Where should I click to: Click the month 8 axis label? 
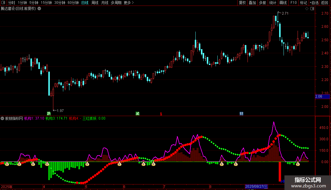point(211,186)
